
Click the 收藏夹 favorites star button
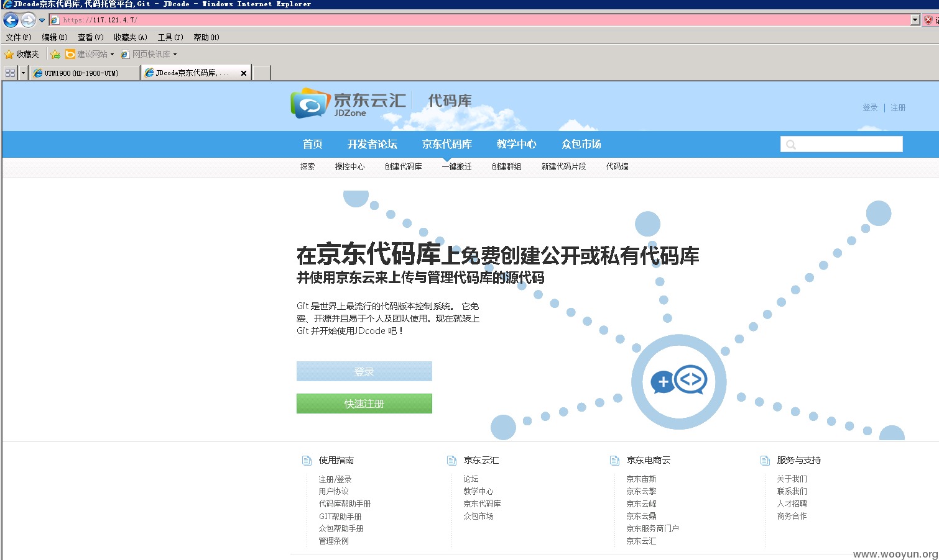pos(22,55)
